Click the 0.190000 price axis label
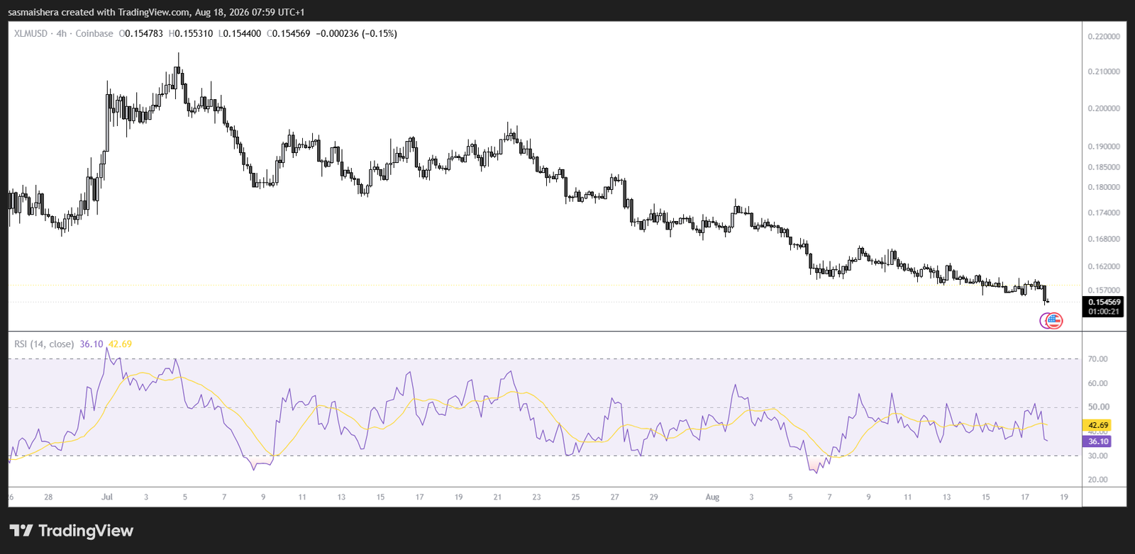Image resolution: width=1135 pixels, height=554 pixels. pos(1104,147)
